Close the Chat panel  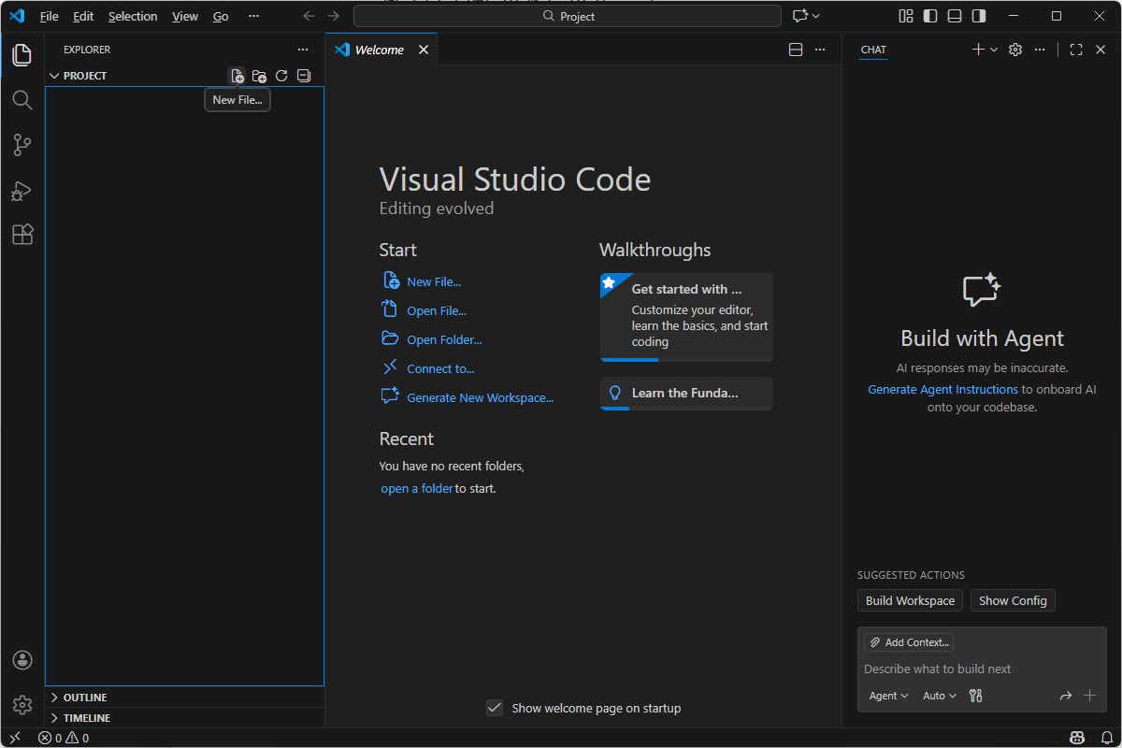point(1100,50)
